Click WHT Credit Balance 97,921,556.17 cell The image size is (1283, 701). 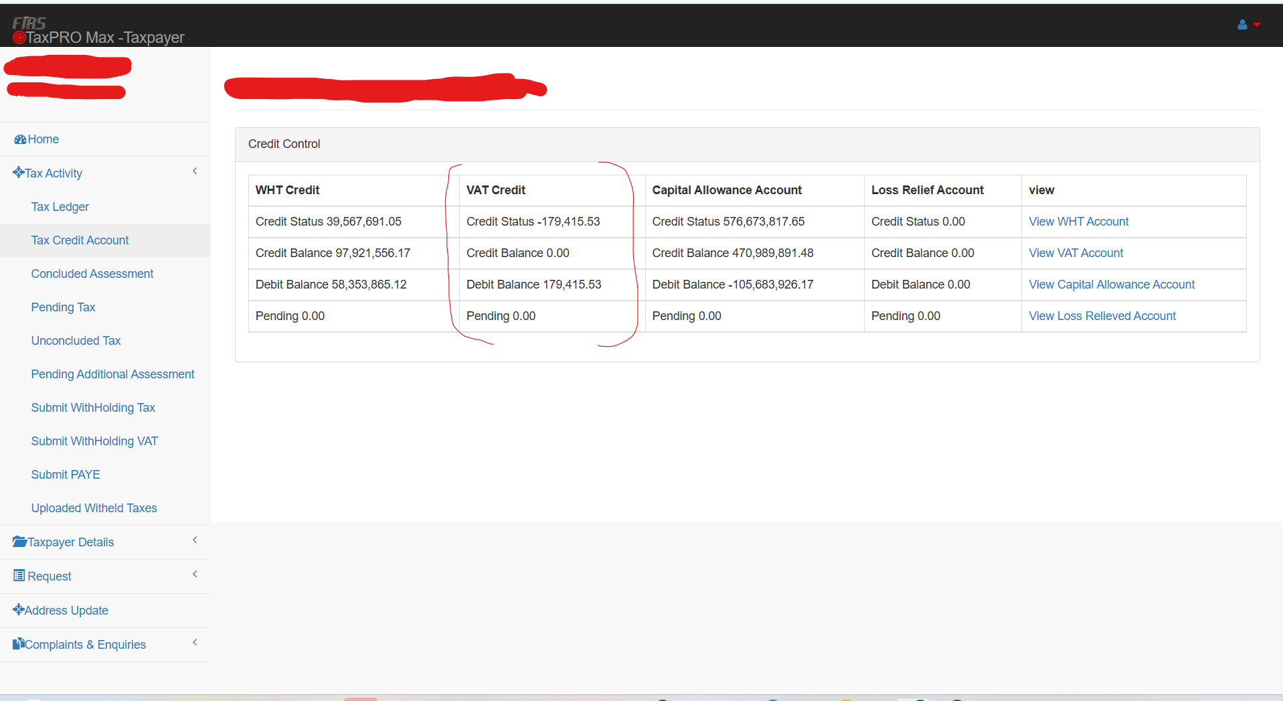tap(354, 253)
